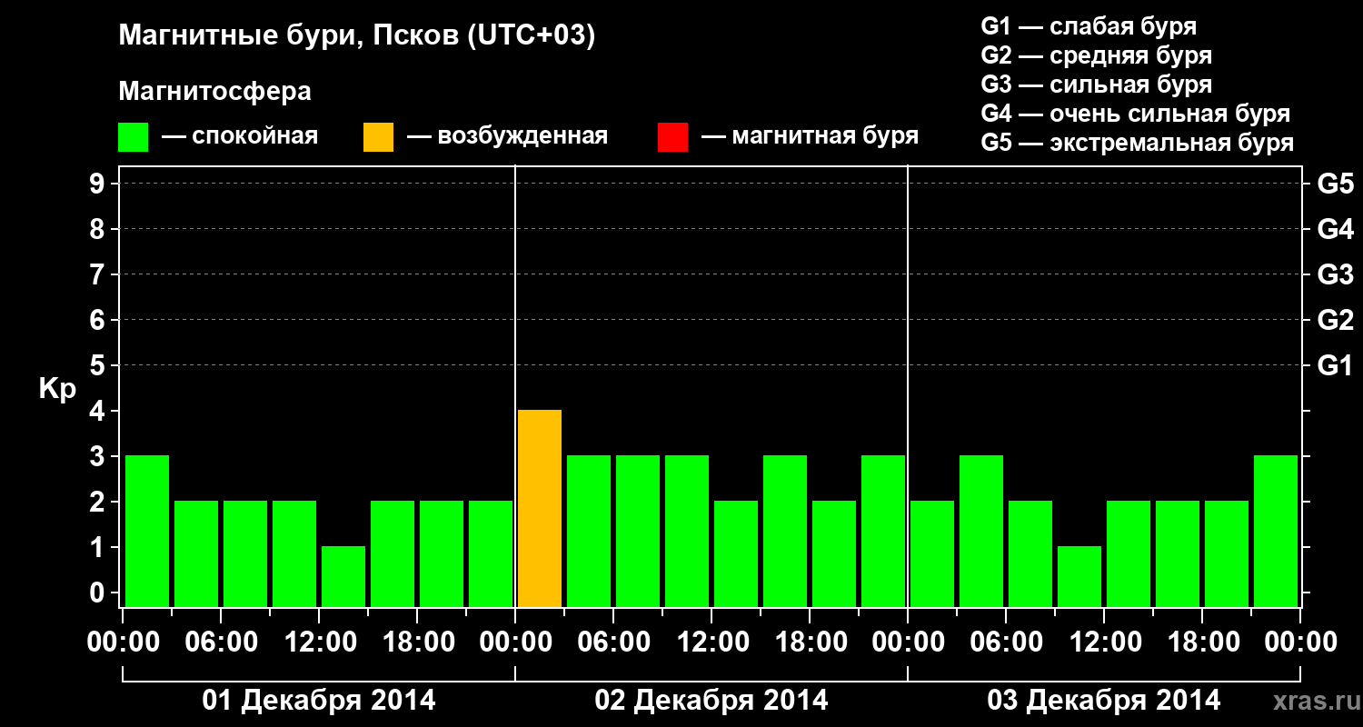
Task: Click the orange Kp 4 bar on 02 December
Action: point(540,508)
